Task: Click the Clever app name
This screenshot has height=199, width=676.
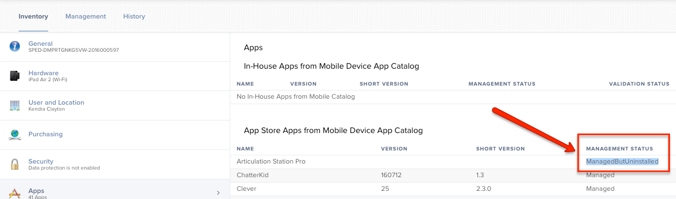Action: point(246,189)
